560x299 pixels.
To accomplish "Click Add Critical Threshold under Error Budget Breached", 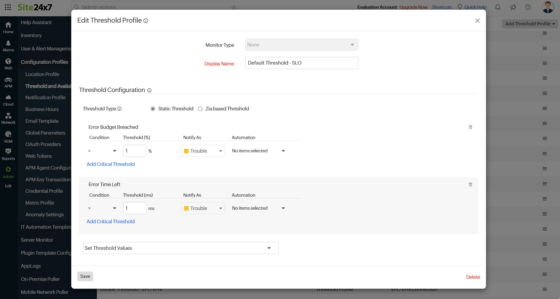I will pyautogui.click(x=110, y=164).
